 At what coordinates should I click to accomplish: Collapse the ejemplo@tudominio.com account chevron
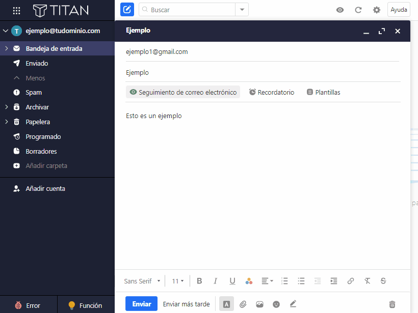click(x=6, y=31)
